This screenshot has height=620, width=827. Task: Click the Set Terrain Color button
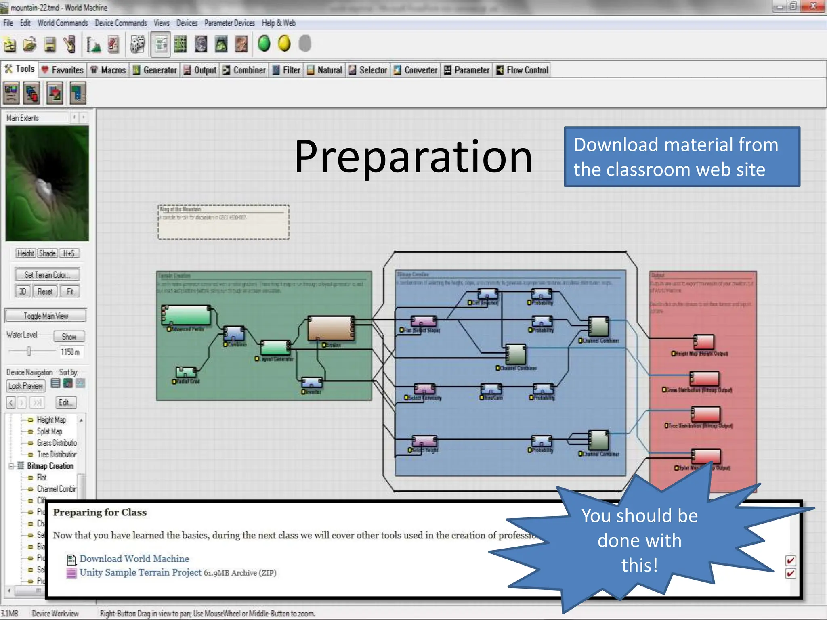47,275
